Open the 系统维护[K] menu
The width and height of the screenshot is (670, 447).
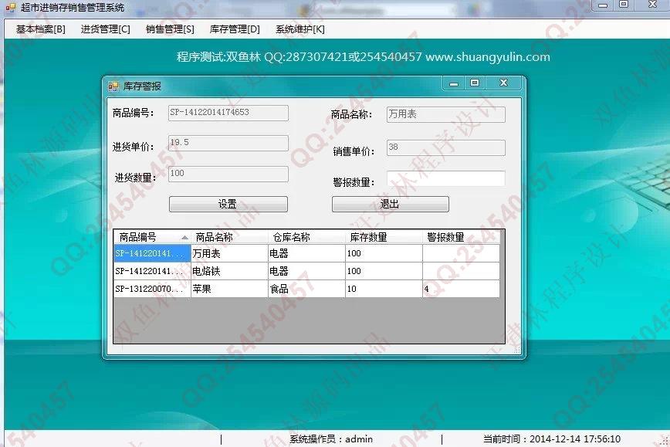[x=300, y=29]
